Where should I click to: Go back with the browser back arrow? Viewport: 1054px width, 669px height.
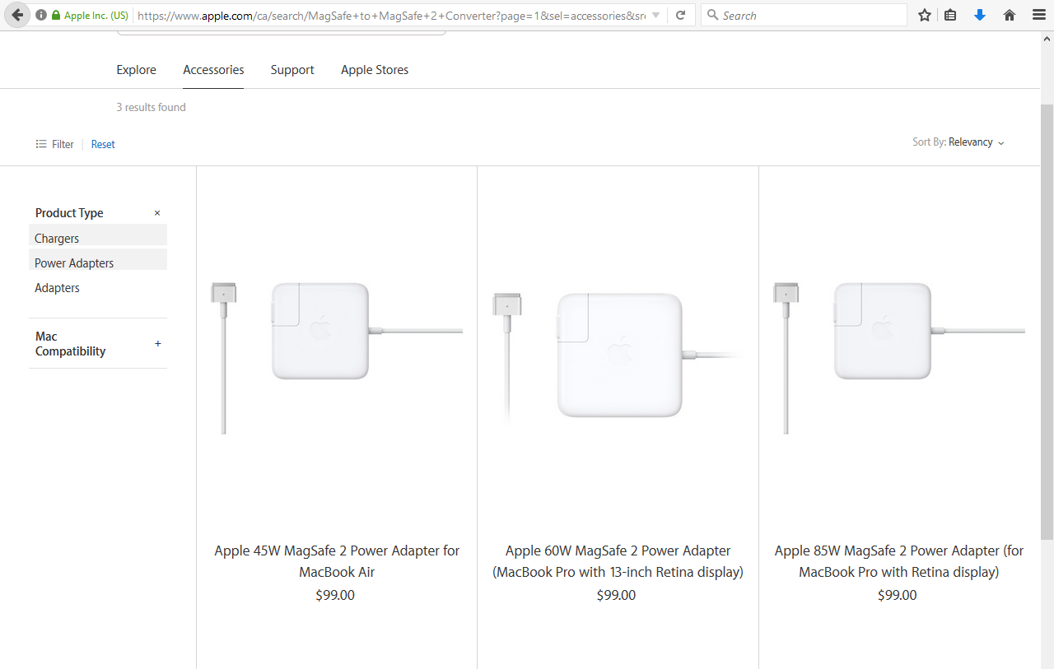[x=17, y=15]
